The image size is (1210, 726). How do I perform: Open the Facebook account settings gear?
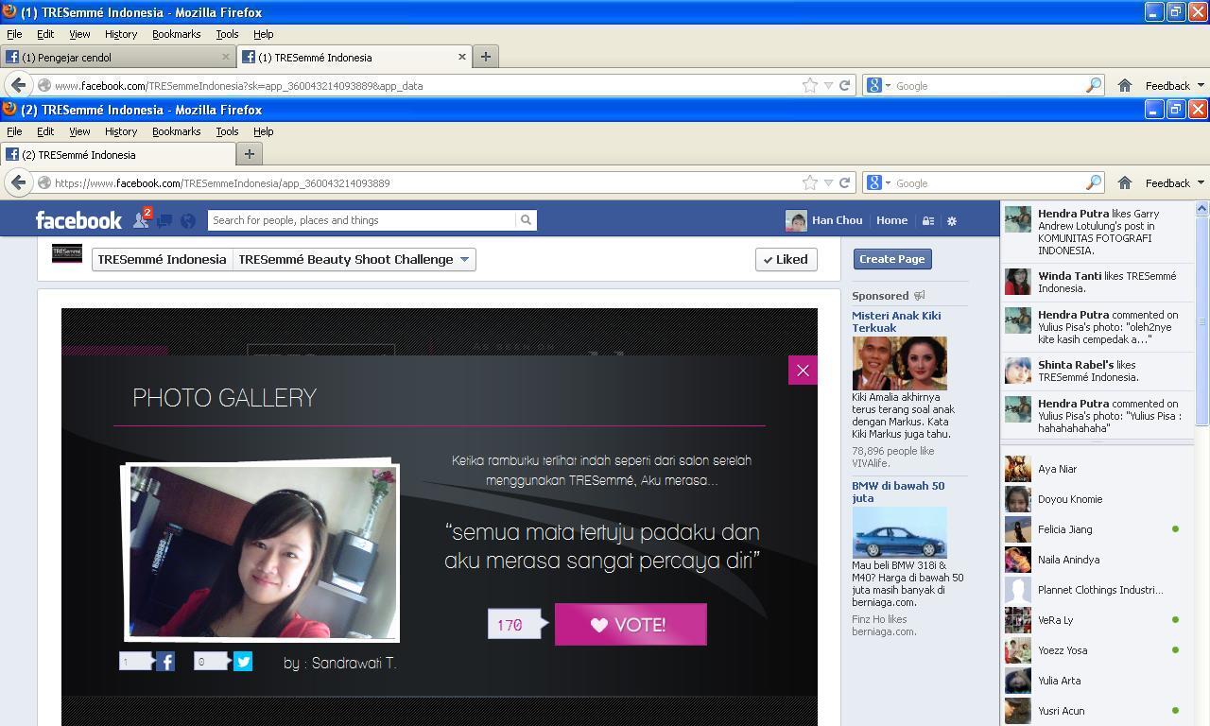(x=952, y=221)
